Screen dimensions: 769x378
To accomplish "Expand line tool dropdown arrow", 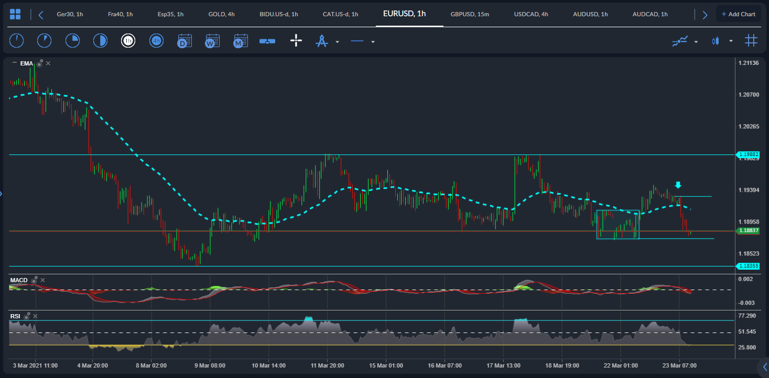I will (373, 41).
